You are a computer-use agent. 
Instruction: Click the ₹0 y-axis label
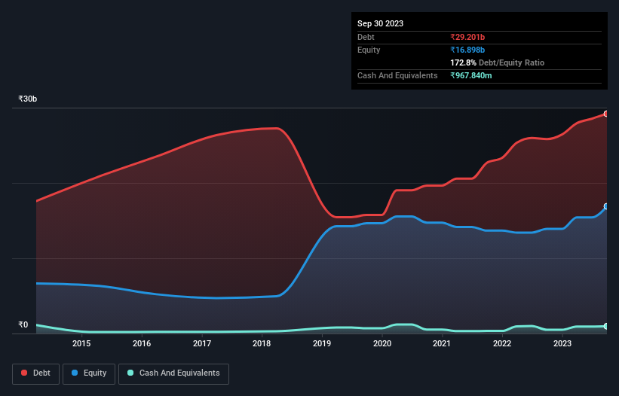click(23, 324)
